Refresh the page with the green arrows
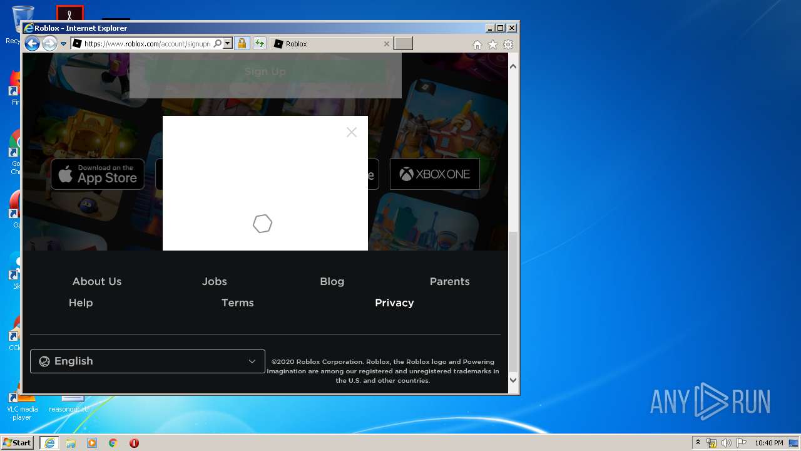The width and height of the screenshot is (801, 451). [260, 44]
